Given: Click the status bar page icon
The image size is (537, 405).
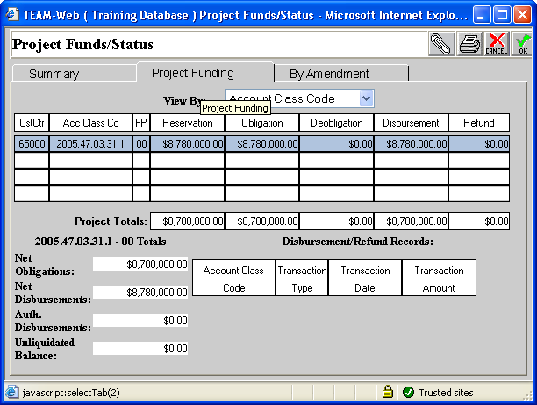Looking at the screenshot, I should [11, 392].
